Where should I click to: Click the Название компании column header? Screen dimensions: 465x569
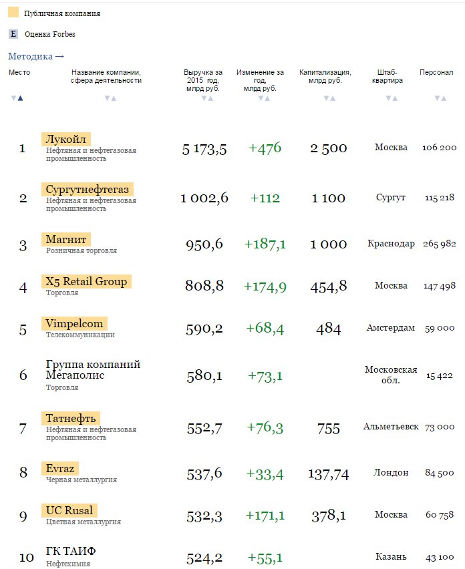[106, 76]
